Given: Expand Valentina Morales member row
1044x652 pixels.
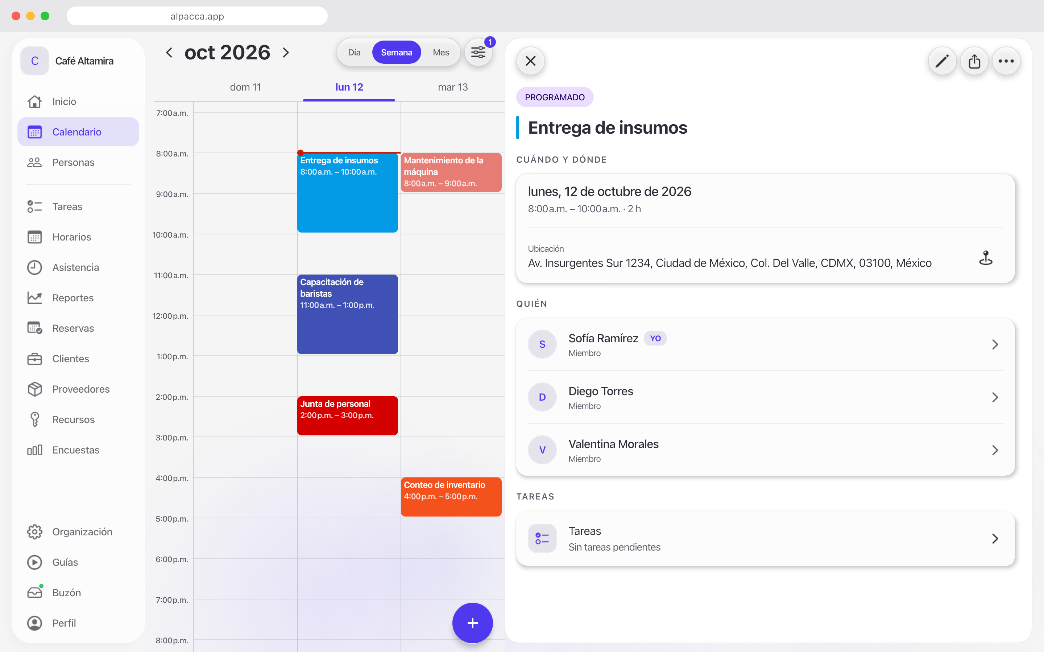Looking at the screenshot, I should (765, 450).
